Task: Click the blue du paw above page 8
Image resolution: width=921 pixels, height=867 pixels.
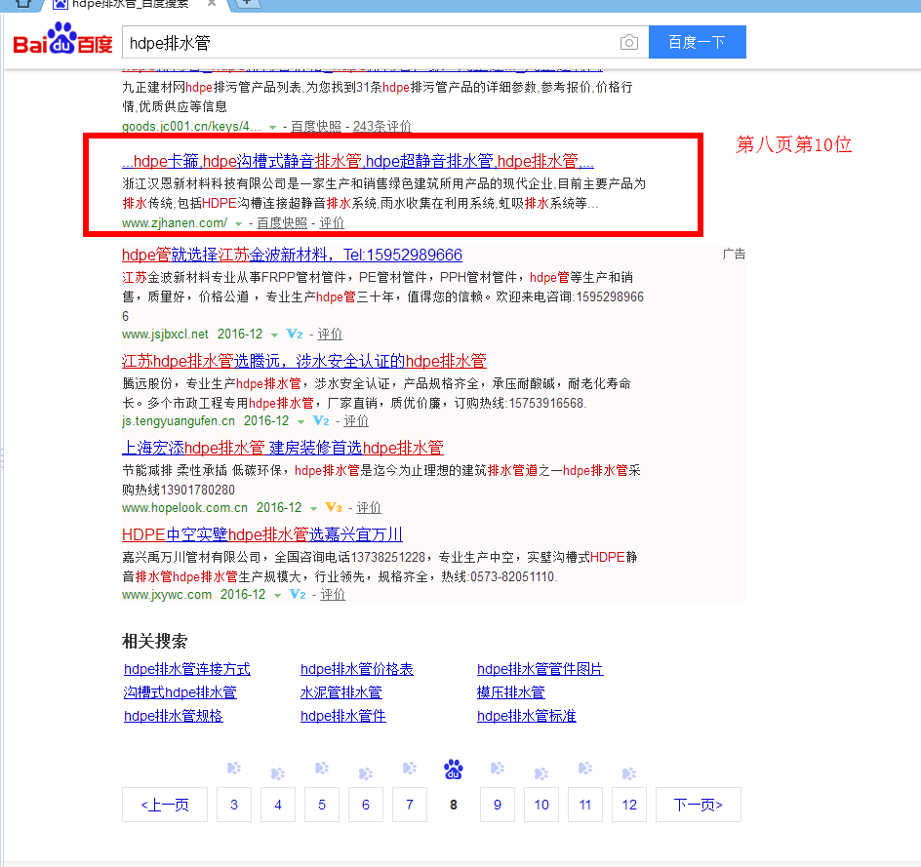Action: 454,768
